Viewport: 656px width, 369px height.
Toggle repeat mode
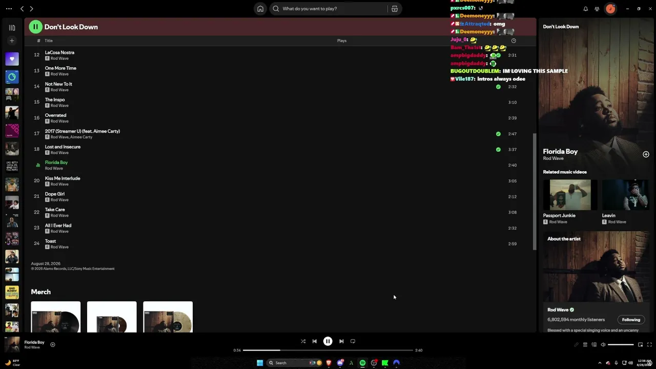pos(353,341)
